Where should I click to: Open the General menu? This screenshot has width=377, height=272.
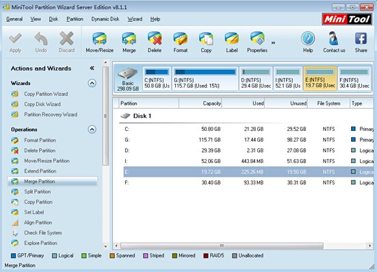[14, 19]
